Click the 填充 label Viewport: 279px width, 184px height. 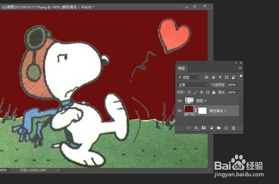click(222, 92)
